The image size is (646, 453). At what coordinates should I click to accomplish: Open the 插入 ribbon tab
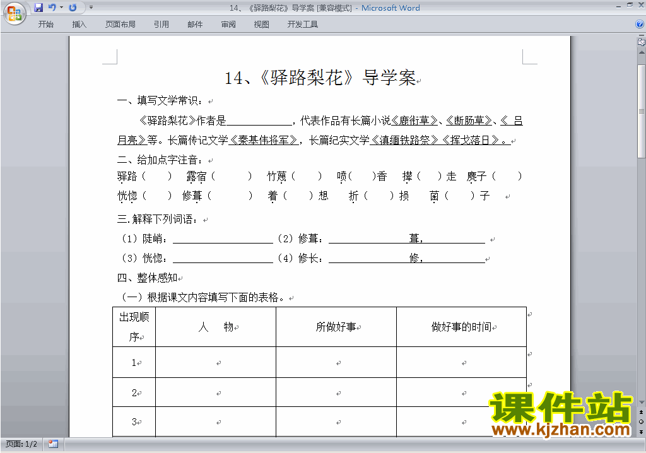point(79,25)
